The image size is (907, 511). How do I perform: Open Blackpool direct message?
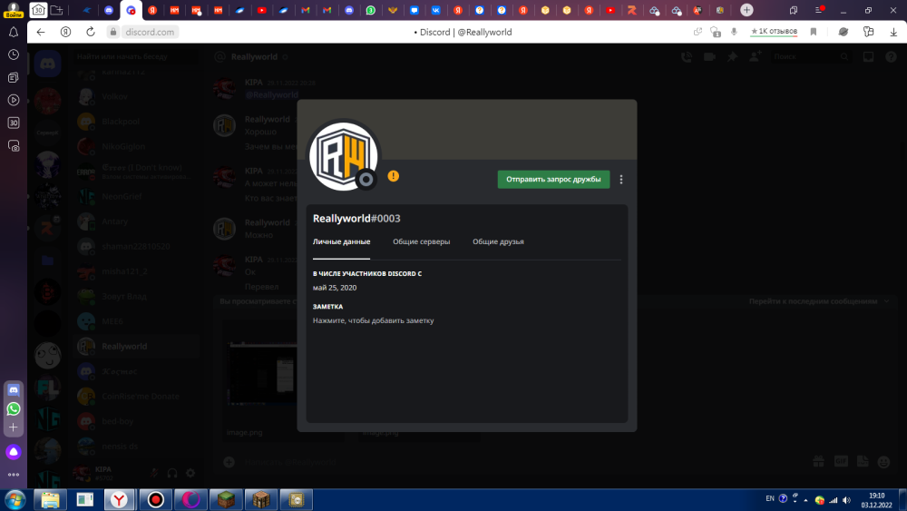coord(137,122)
